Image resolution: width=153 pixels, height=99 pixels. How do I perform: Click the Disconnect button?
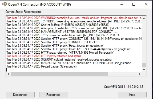tap(20, 95)
